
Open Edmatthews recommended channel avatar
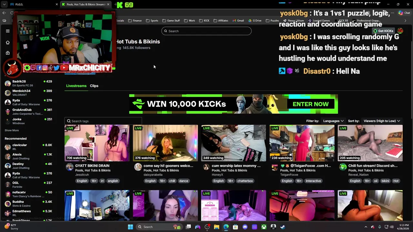(8, 213)
